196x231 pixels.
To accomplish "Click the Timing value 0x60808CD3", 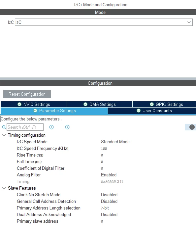I will coord(112,181).
